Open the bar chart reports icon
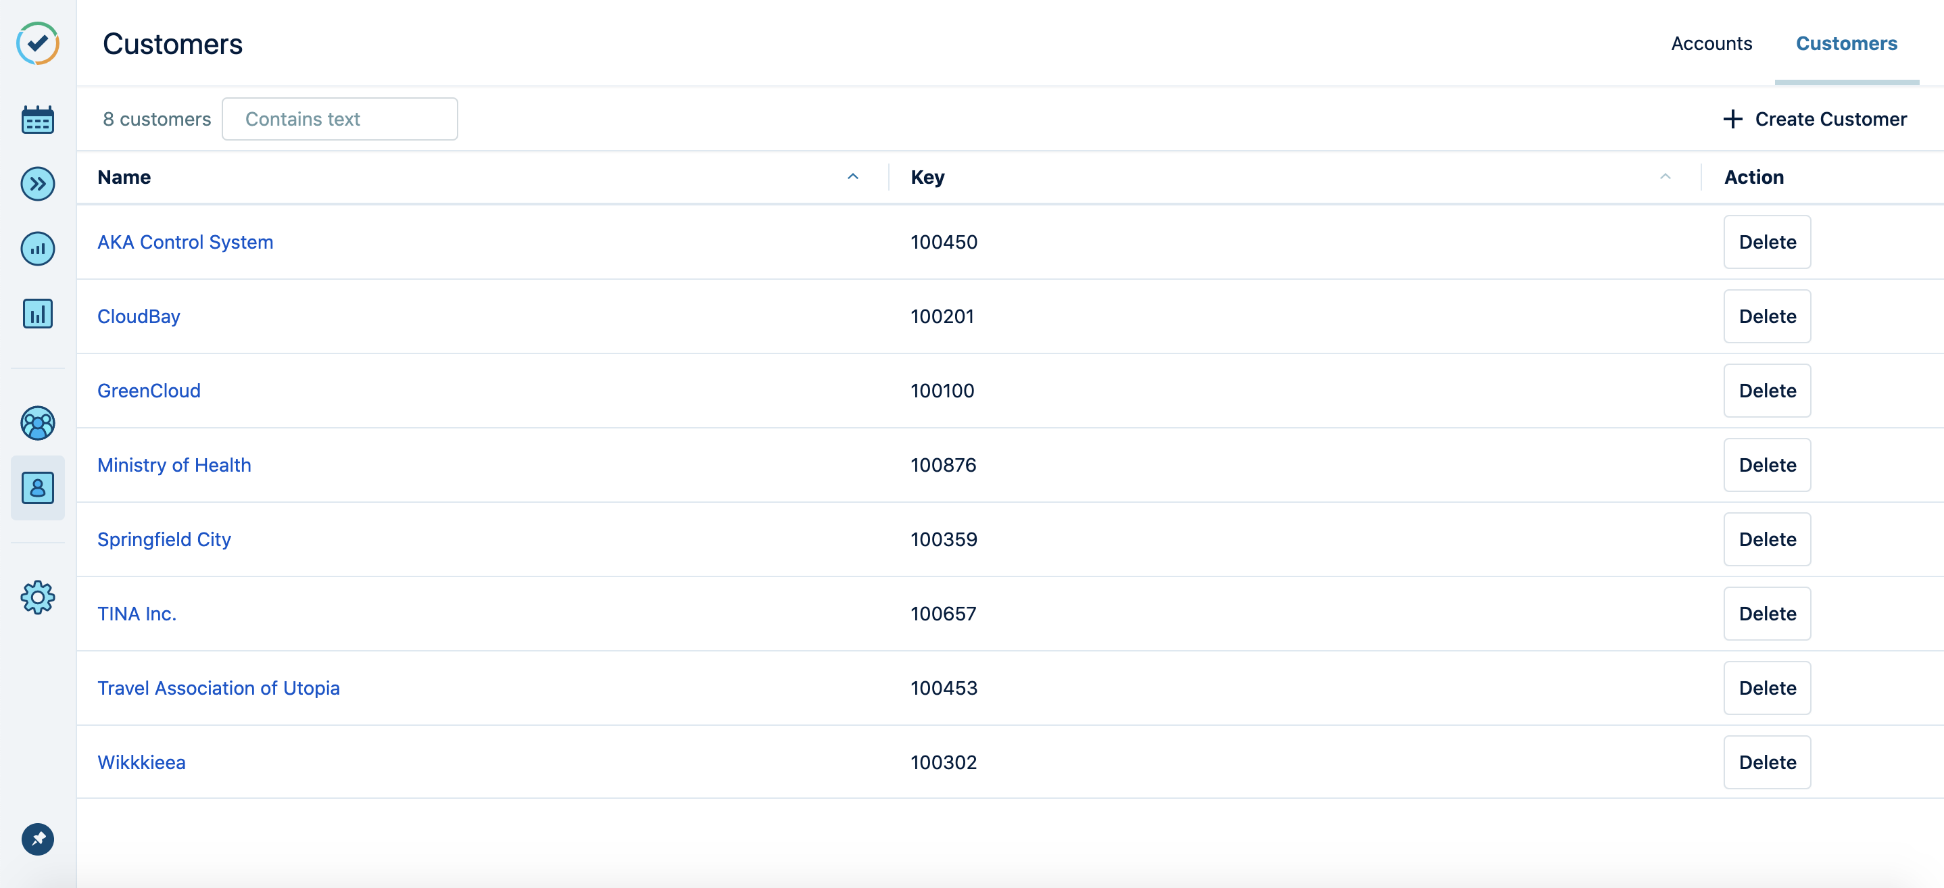 click(x=38, y=314)
